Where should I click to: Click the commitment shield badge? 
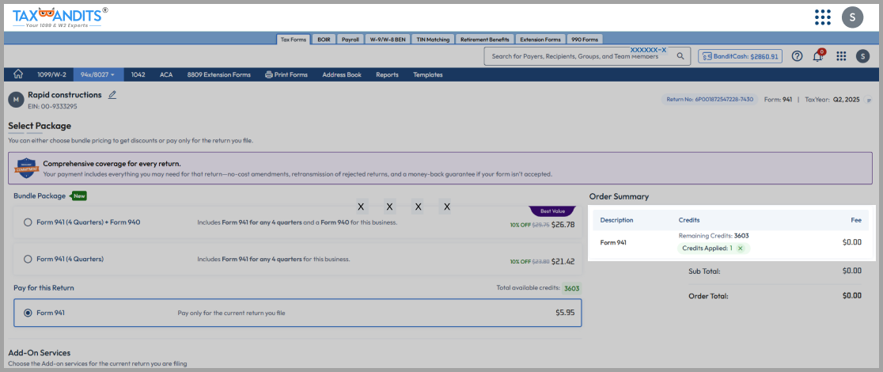coord(26,169)
